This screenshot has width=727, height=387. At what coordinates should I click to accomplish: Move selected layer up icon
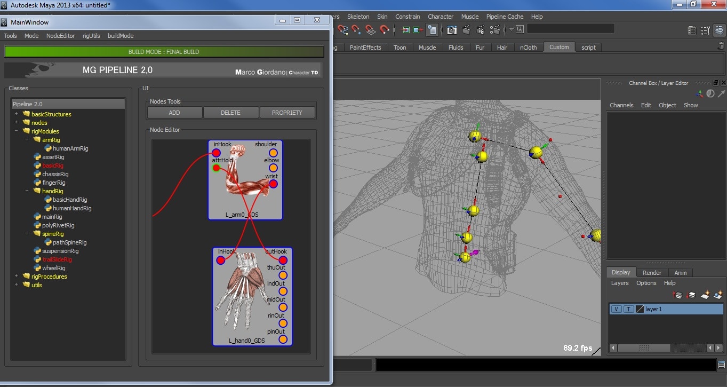coord(677,295)
